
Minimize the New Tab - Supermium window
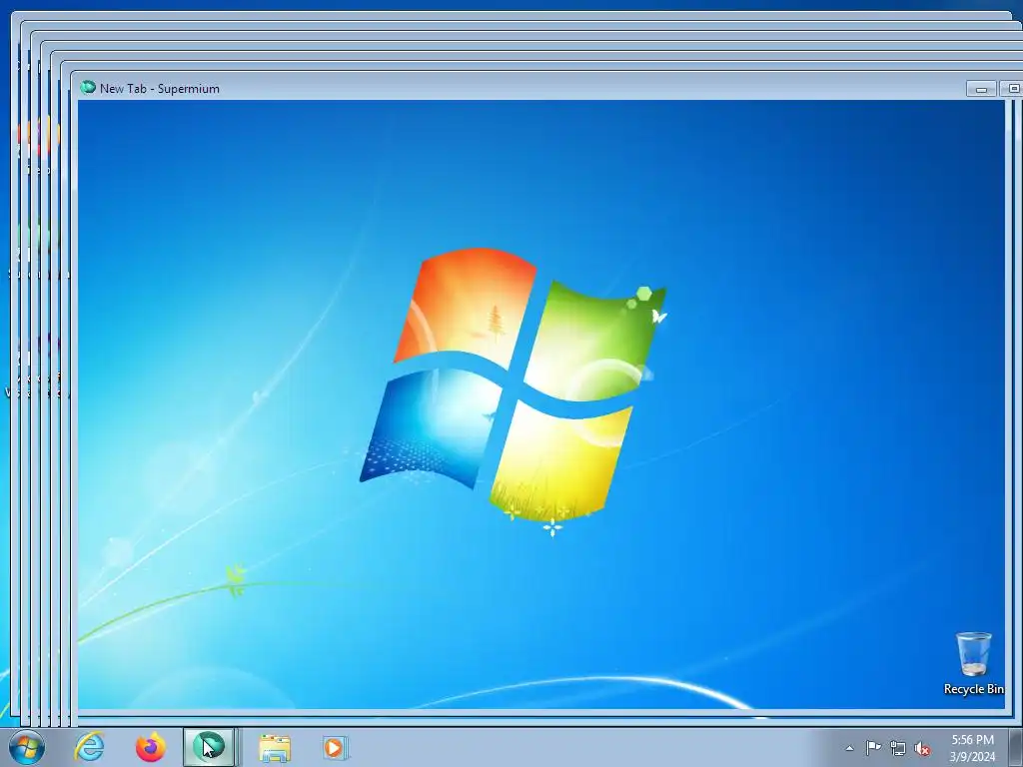point(981,89)
